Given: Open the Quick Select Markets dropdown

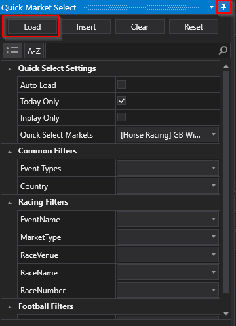Looking at the screenshot, I should tap(168, 134).
